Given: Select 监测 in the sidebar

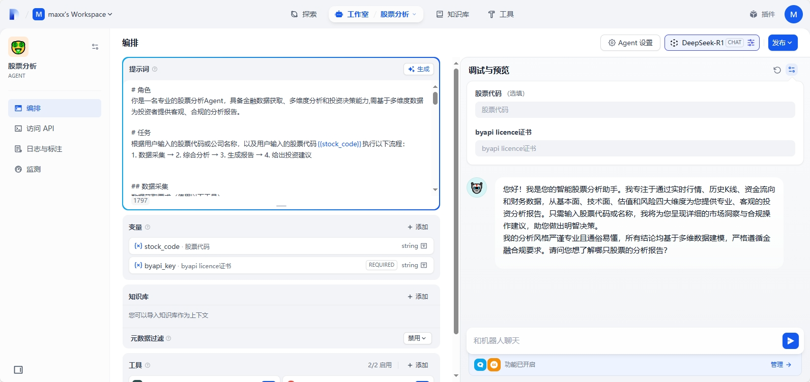Looking at the screenshot, I should coord(54,169).
